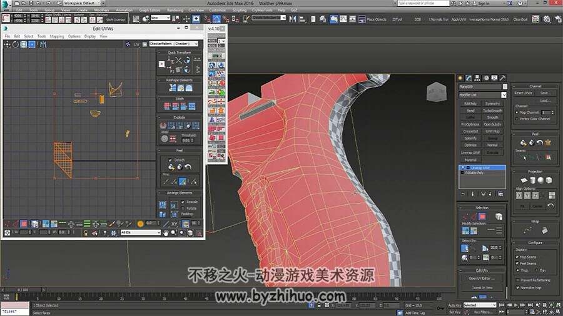Click Cylindrical Map icon in Projection rollout

[x=532, y=180]
